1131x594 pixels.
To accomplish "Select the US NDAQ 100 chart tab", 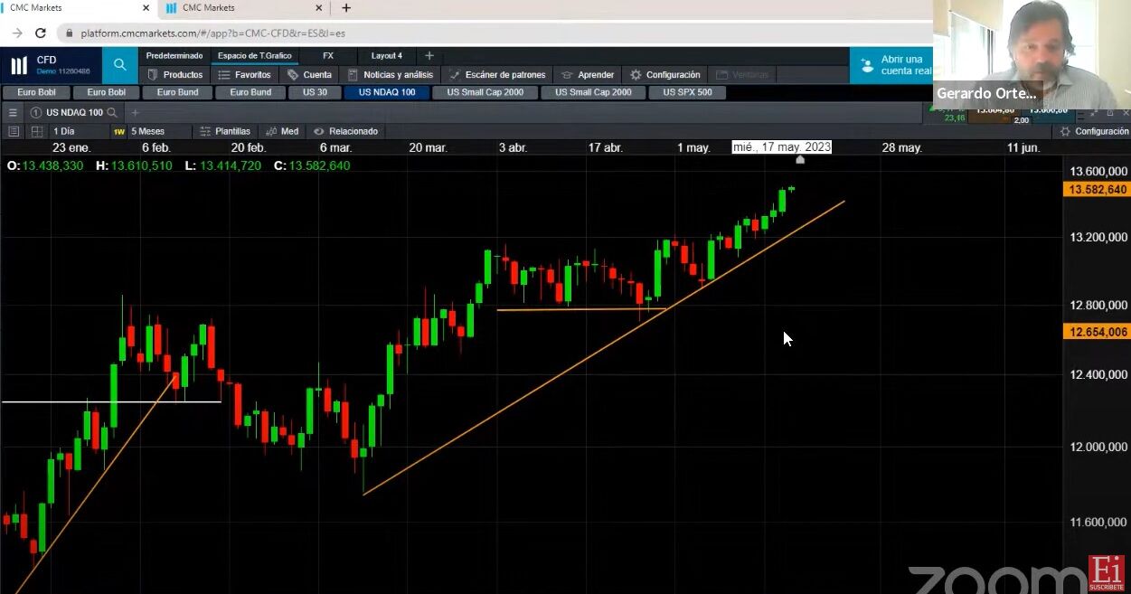I will 74,113.
